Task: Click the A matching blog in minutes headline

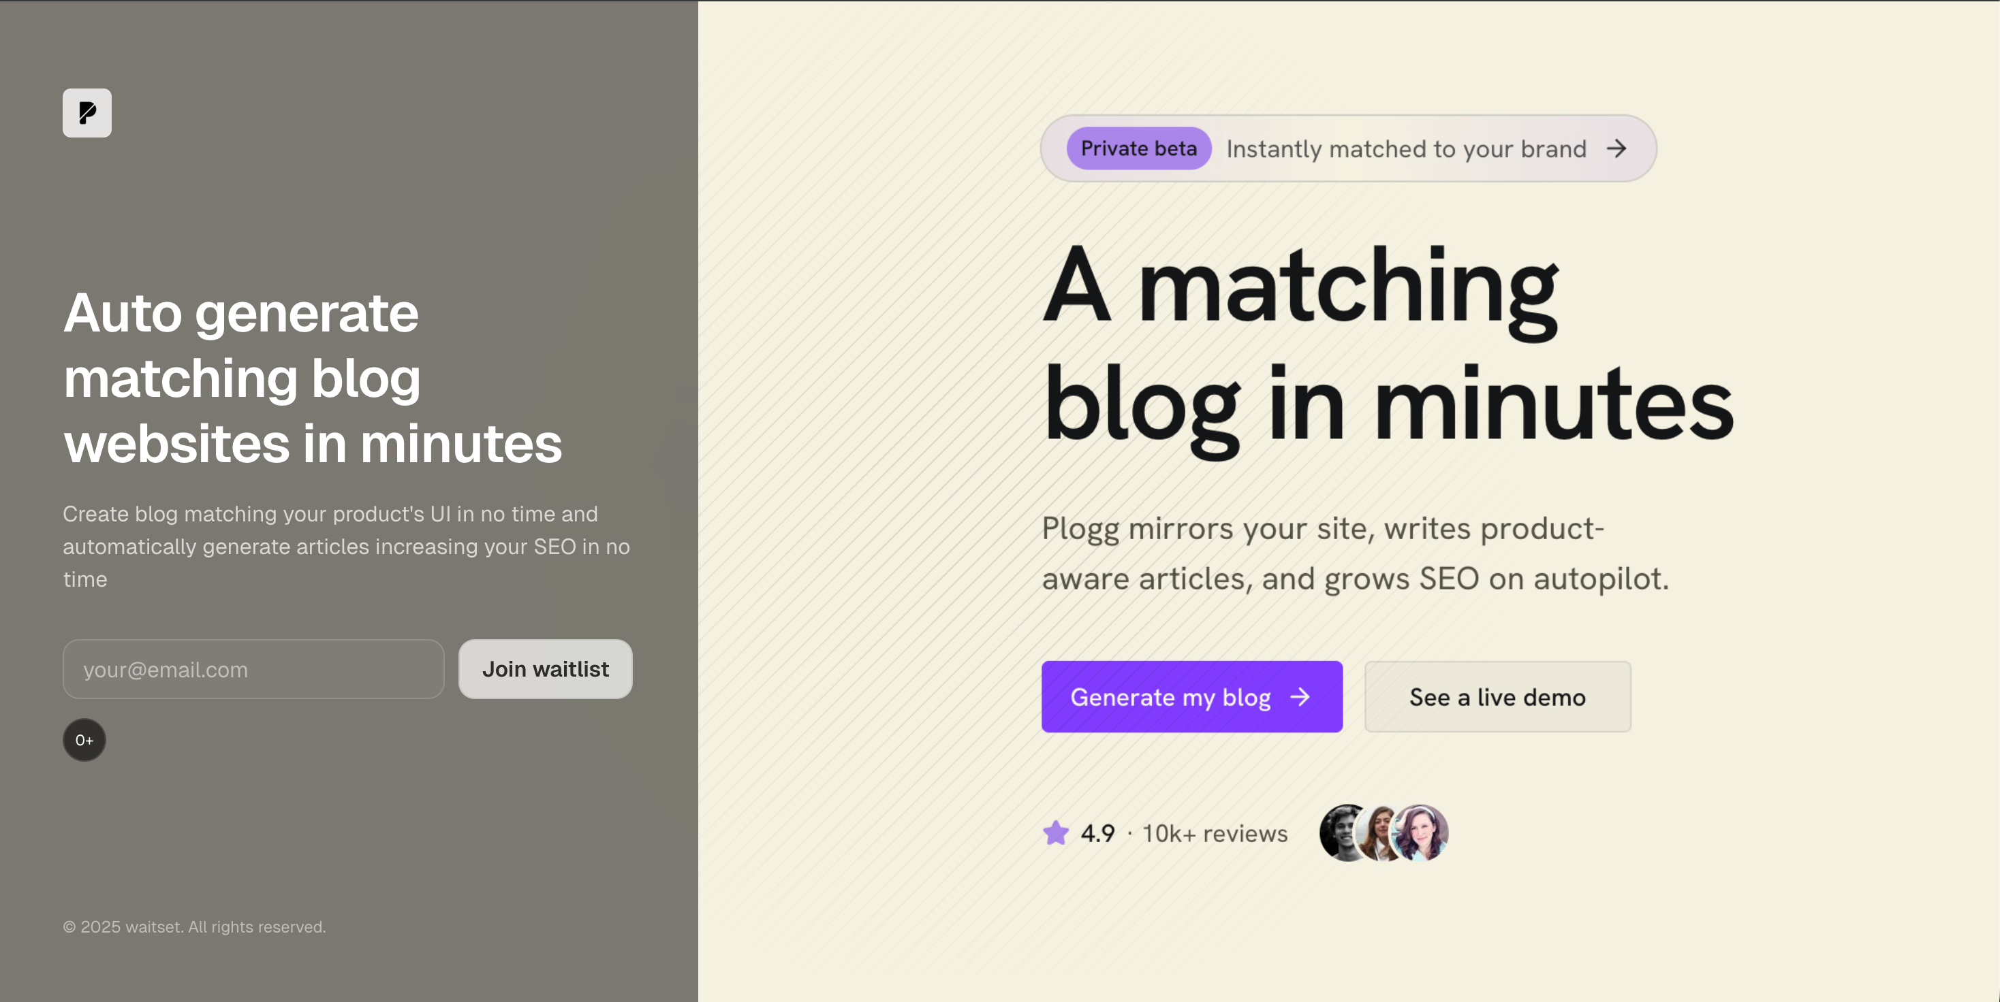Action: coord(1387,346)
